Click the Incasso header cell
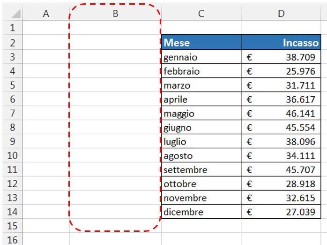The height and width of the screenshot is (245, 327). pyautogui.click(x=281, y=42)
